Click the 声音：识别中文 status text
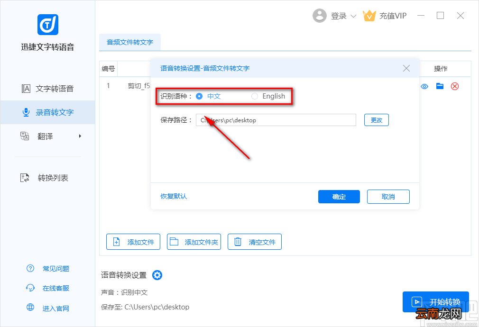Screen dimensions: 479x327 pos(124,292)
